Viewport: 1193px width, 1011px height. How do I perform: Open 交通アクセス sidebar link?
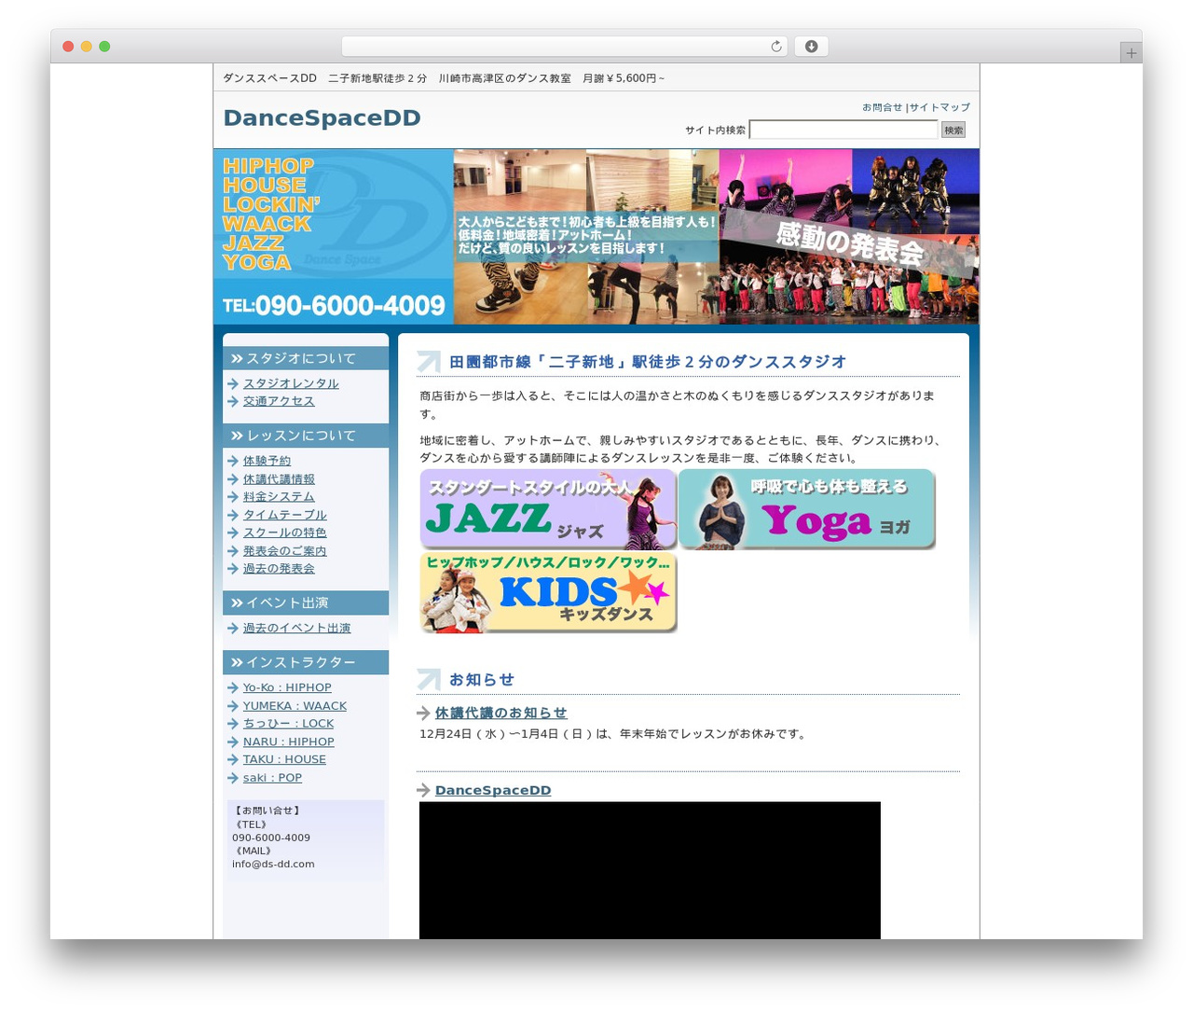pyautogui.click(x=279, y=401)
